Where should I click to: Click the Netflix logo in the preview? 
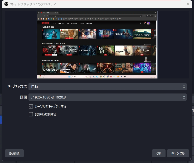pos(45,23)
